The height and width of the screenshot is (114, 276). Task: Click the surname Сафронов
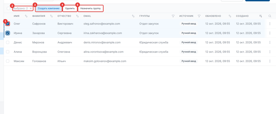click(x=39, y=24)
